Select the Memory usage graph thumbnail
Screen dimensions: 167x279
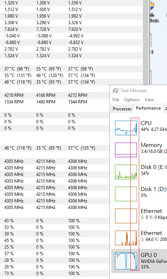(126, 150)
